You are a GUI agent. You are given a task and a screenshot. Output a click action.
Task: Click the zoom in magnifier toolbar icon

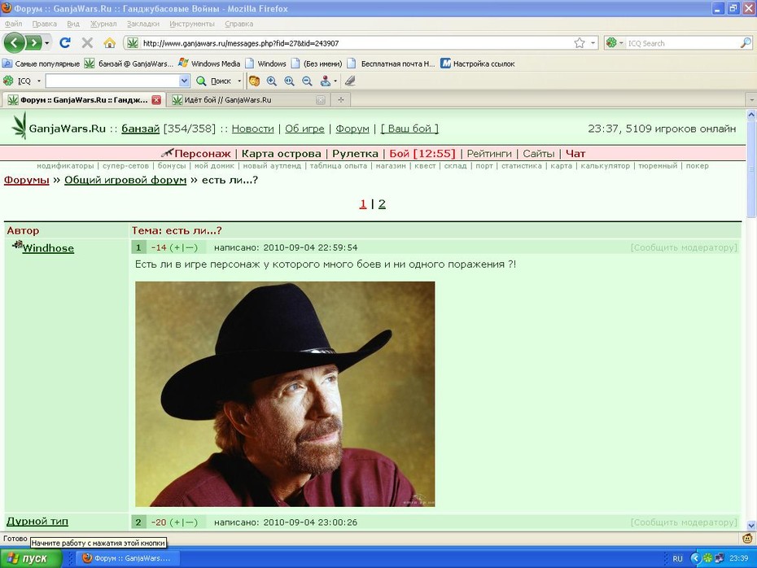tap(272, 81)
